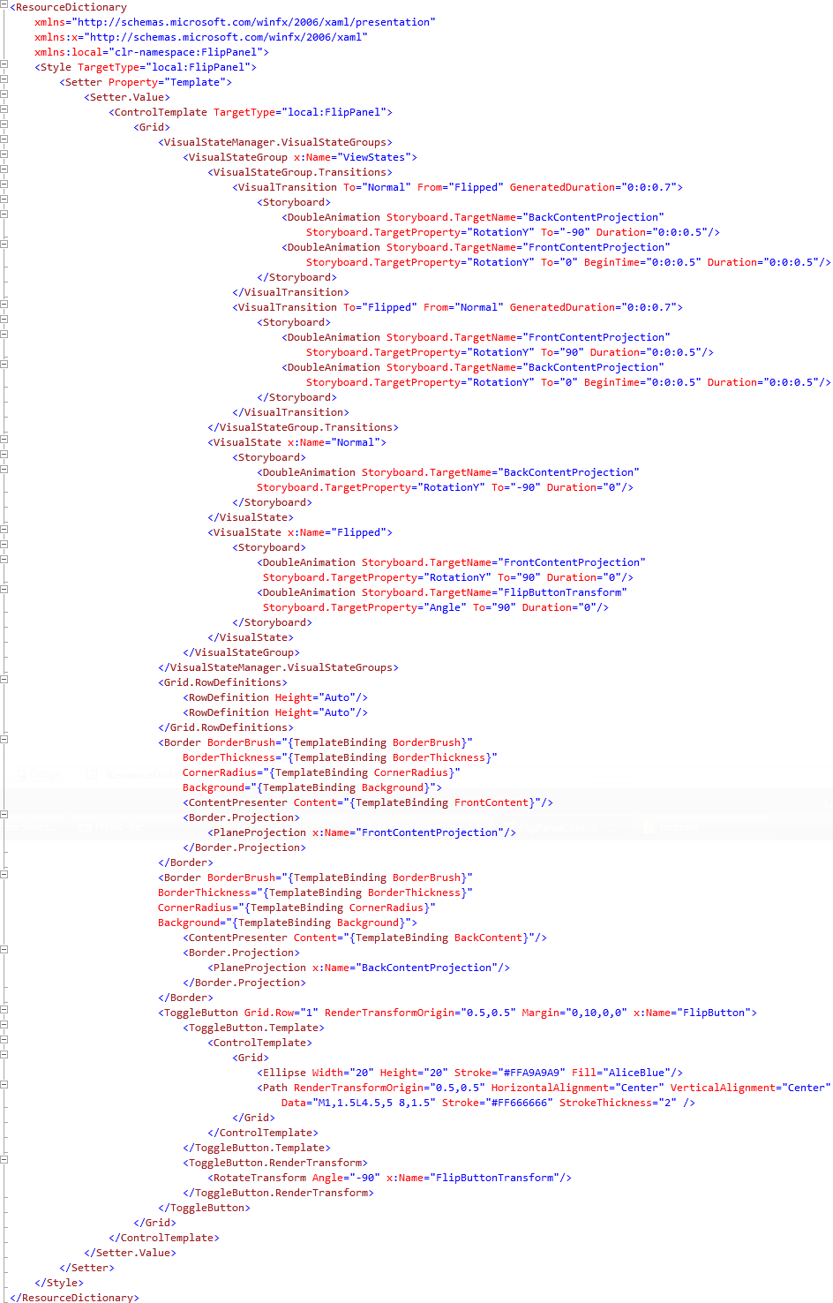Collapse the VisualState x:Name="Flipped" node
833x1303 pixels.
click(x=4, y=530)
